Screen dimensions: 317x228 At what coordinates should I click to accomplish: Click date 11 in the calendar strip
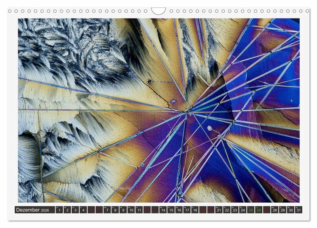(139, 210)
